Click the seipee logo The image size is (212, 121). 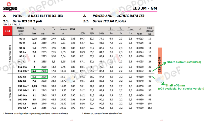pos(10,7)
